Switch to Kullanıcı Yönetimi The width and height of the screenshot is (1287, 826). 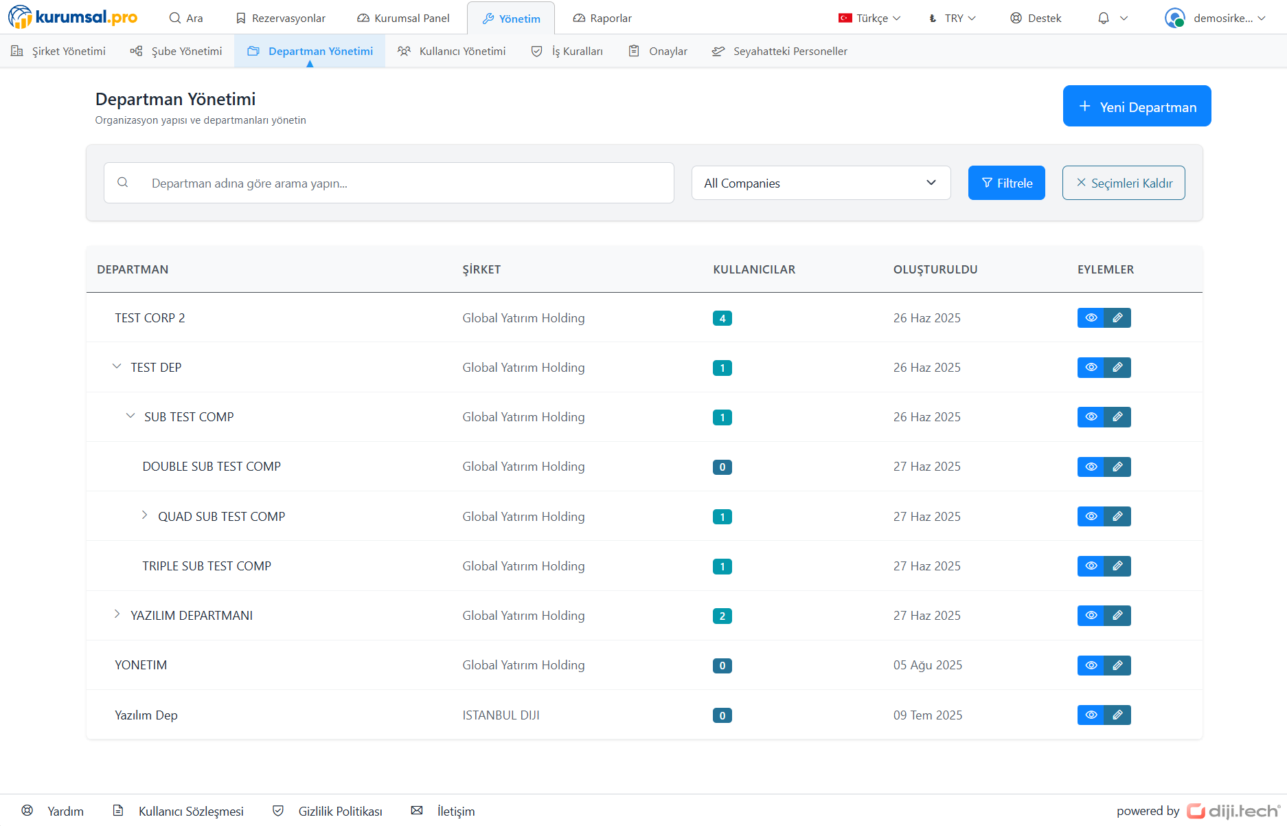(452, 51)
